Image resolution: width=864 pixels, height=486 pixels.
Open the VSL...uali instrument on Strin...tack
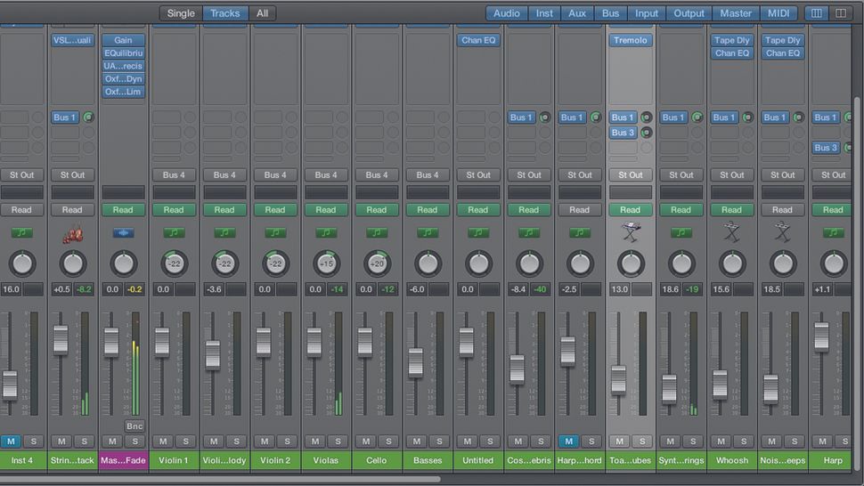click(73, 40)
